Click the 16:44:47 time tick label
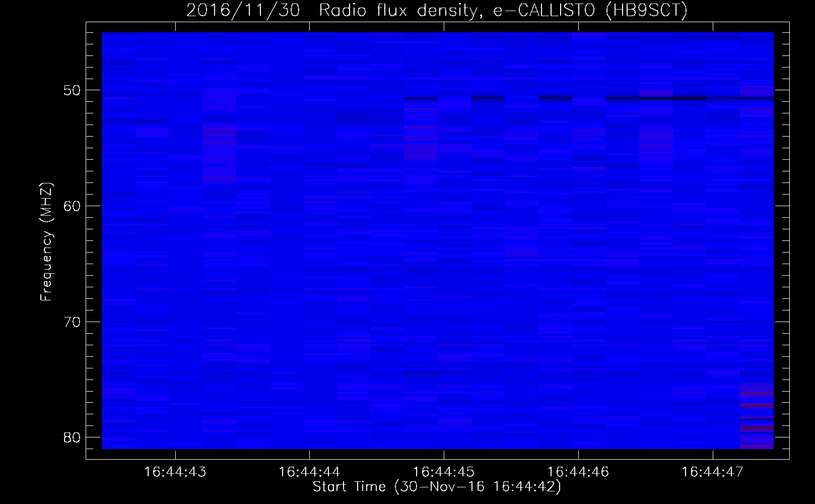The height and width of the screenshot is (504, 815). (713, 472)
